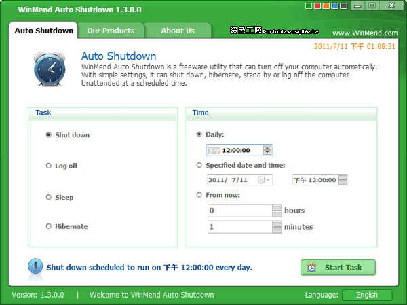Adjust the specified time spinner
This screenshot has width=407, height=305.
click(343, 180)
